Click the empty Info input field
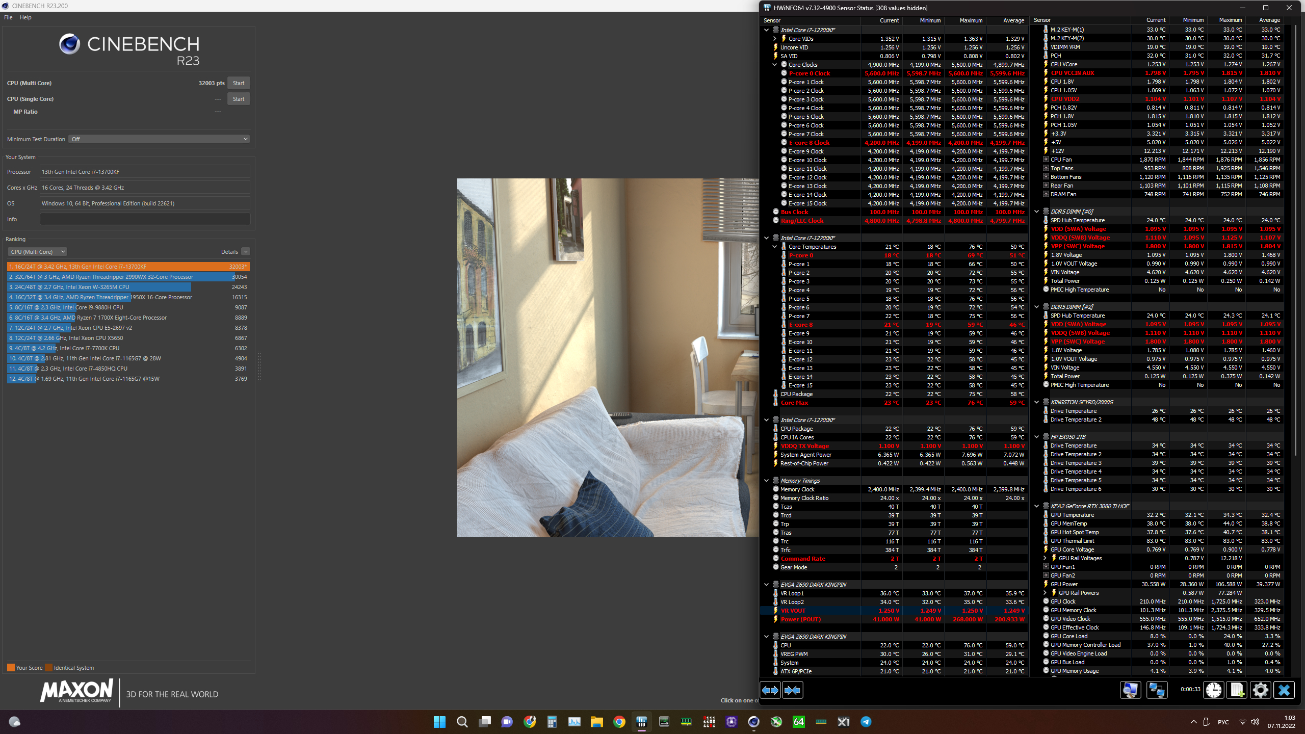Image resolution: width=1305 pixels, height=734 pixels. click(145, 219)
